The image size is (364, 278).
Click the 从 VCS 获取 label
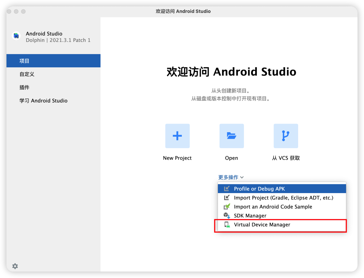(286, 158)
